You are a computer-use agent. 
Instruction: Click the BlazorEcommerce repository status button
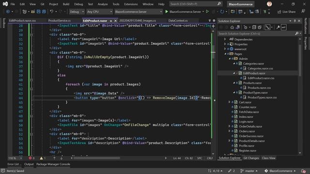point(280,171)
